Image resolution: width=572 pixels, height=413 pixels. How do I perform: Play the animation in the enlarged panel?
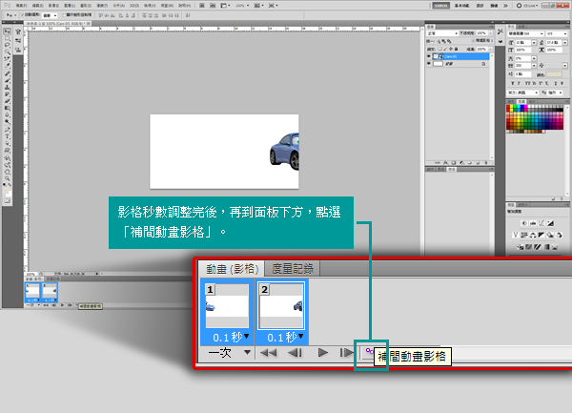pyautogui.click(x=322, y=353)
